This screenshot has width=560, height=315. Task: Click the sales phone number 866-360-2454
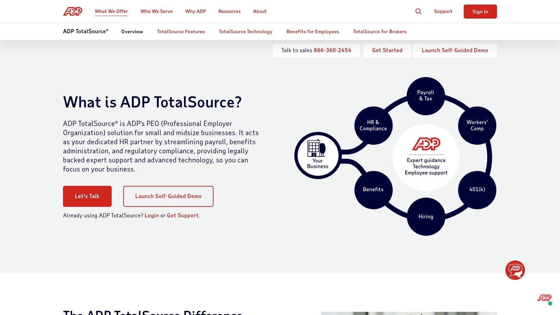click(x=332, y=50)
